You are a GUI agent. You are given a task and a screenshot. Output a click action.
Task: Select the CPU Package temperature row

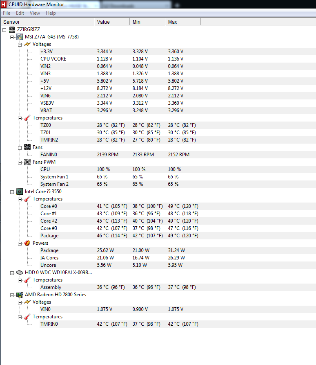tap(178, 236)
